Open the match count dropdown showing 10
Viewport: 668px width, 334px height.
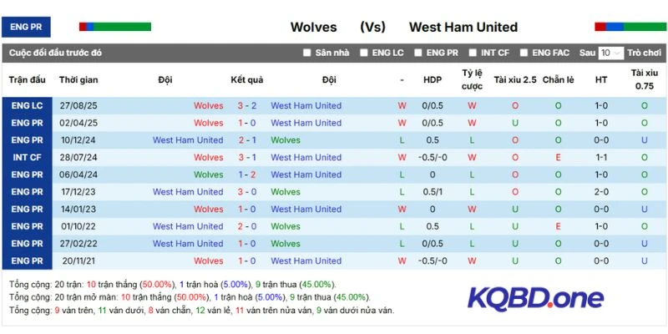click(610, 53)
